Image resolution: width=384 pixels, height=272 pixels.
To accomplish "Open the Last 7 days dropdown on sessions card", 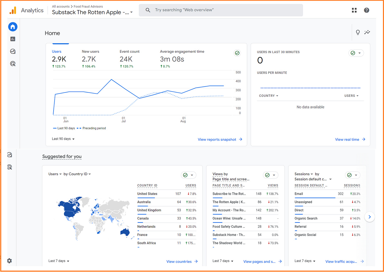I will coord(305,261).
